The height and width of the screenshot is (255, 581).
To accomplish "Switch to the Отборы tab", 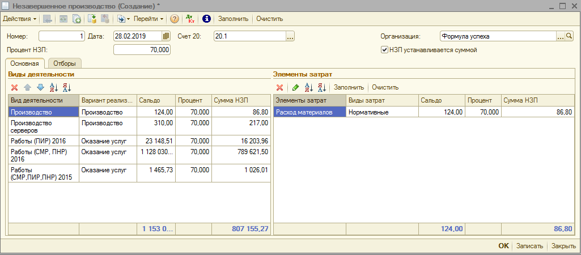I will click(x=64, y=63).
